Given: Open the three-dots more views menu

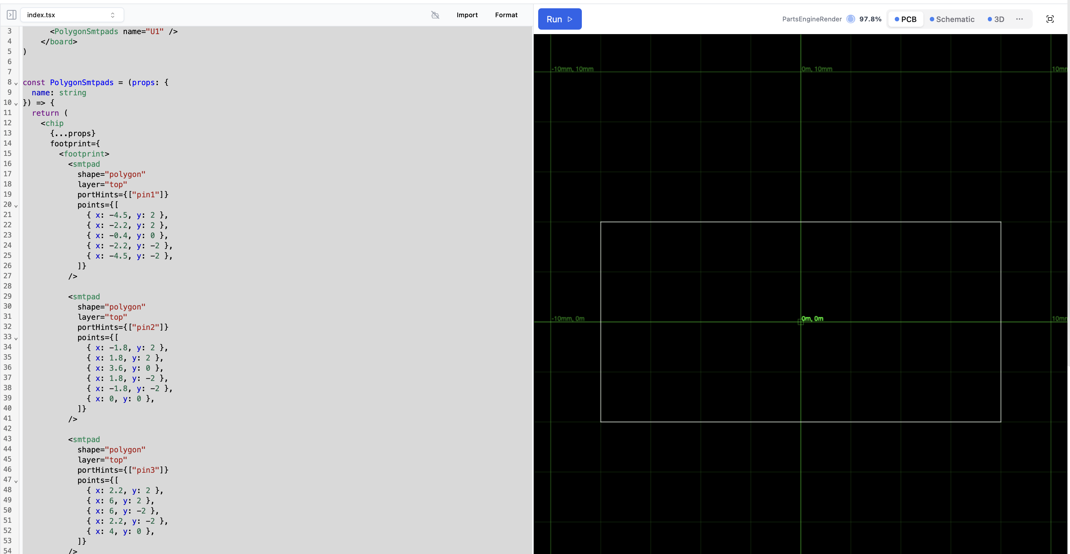Looking at the screenshot, I should (1019, 19).
